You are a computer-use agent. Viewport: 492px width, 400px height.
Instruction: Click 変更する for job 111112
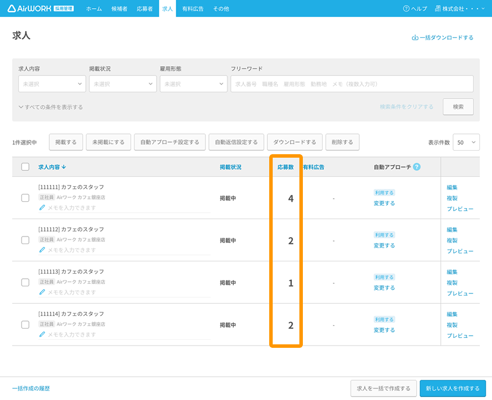[x=384, y=245]
